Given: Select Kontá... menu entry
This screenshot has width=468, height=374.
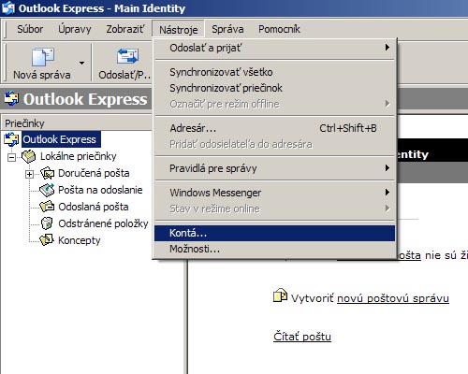Looking at the screenshot, I should pos(274,233).
